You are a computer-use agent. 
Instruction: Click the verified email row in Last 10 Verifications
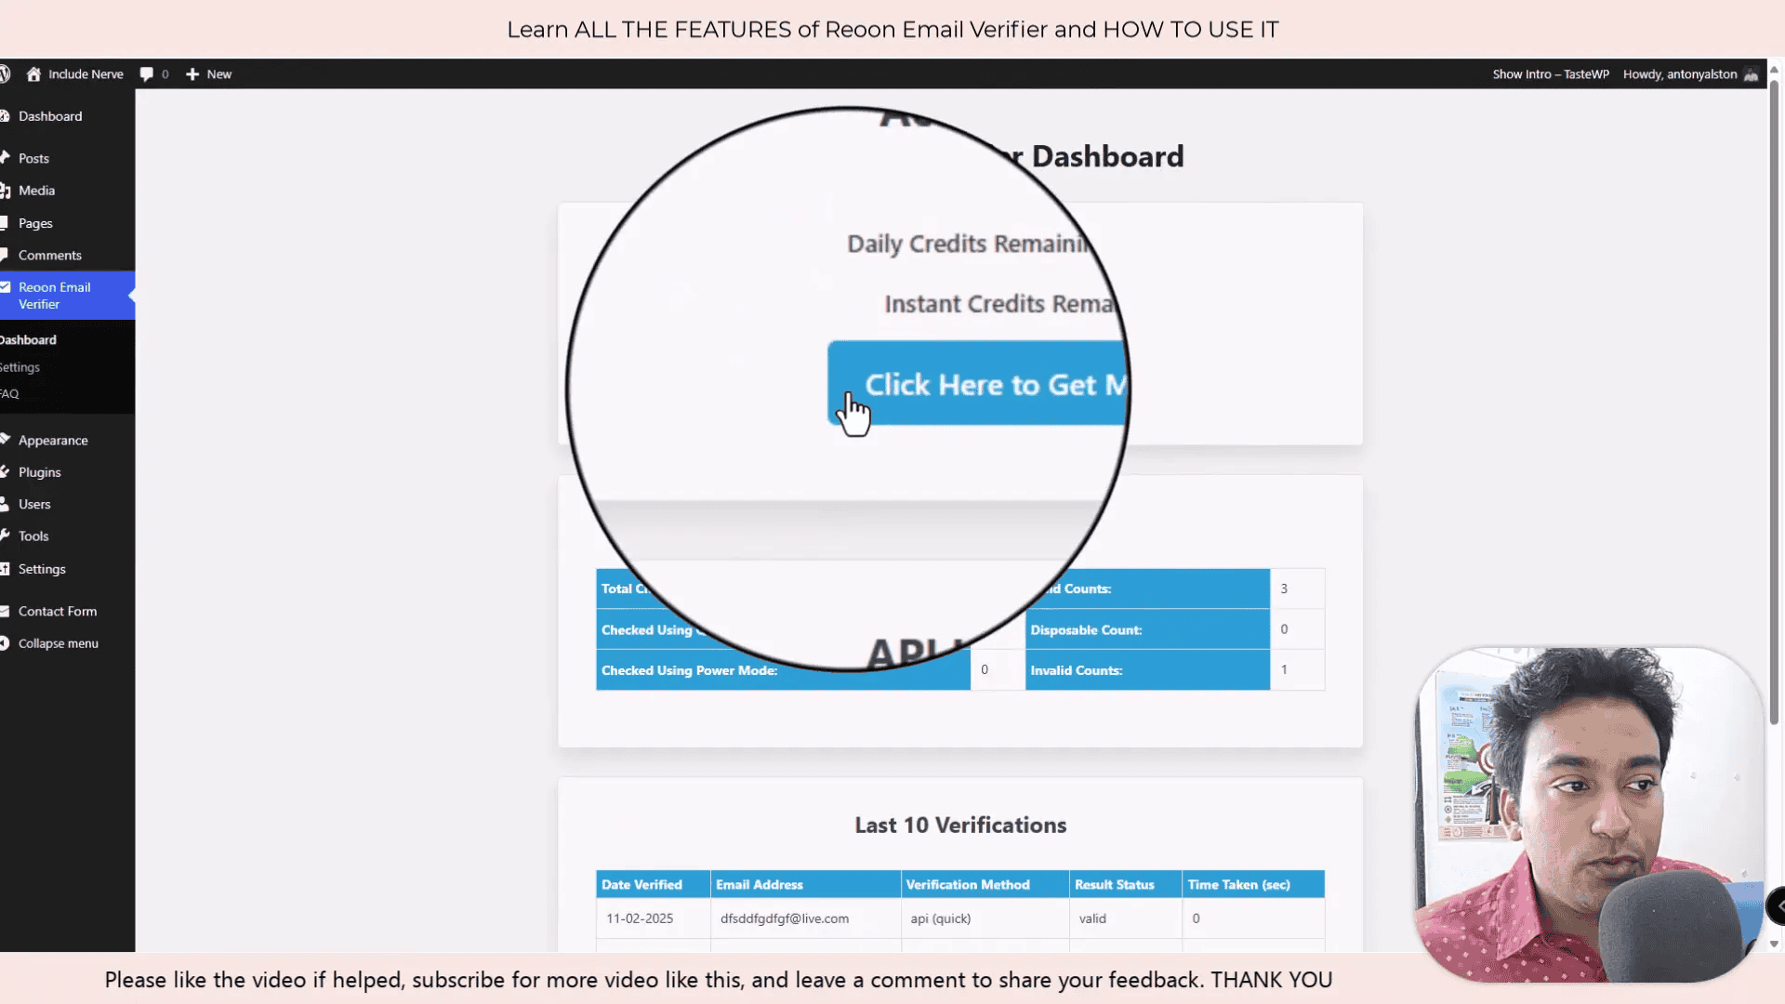point(960,918)
